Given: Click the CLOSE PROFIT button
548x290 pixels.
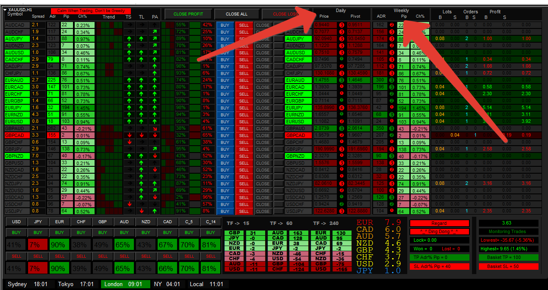Looking at the screenshot, I should [188, 14].
